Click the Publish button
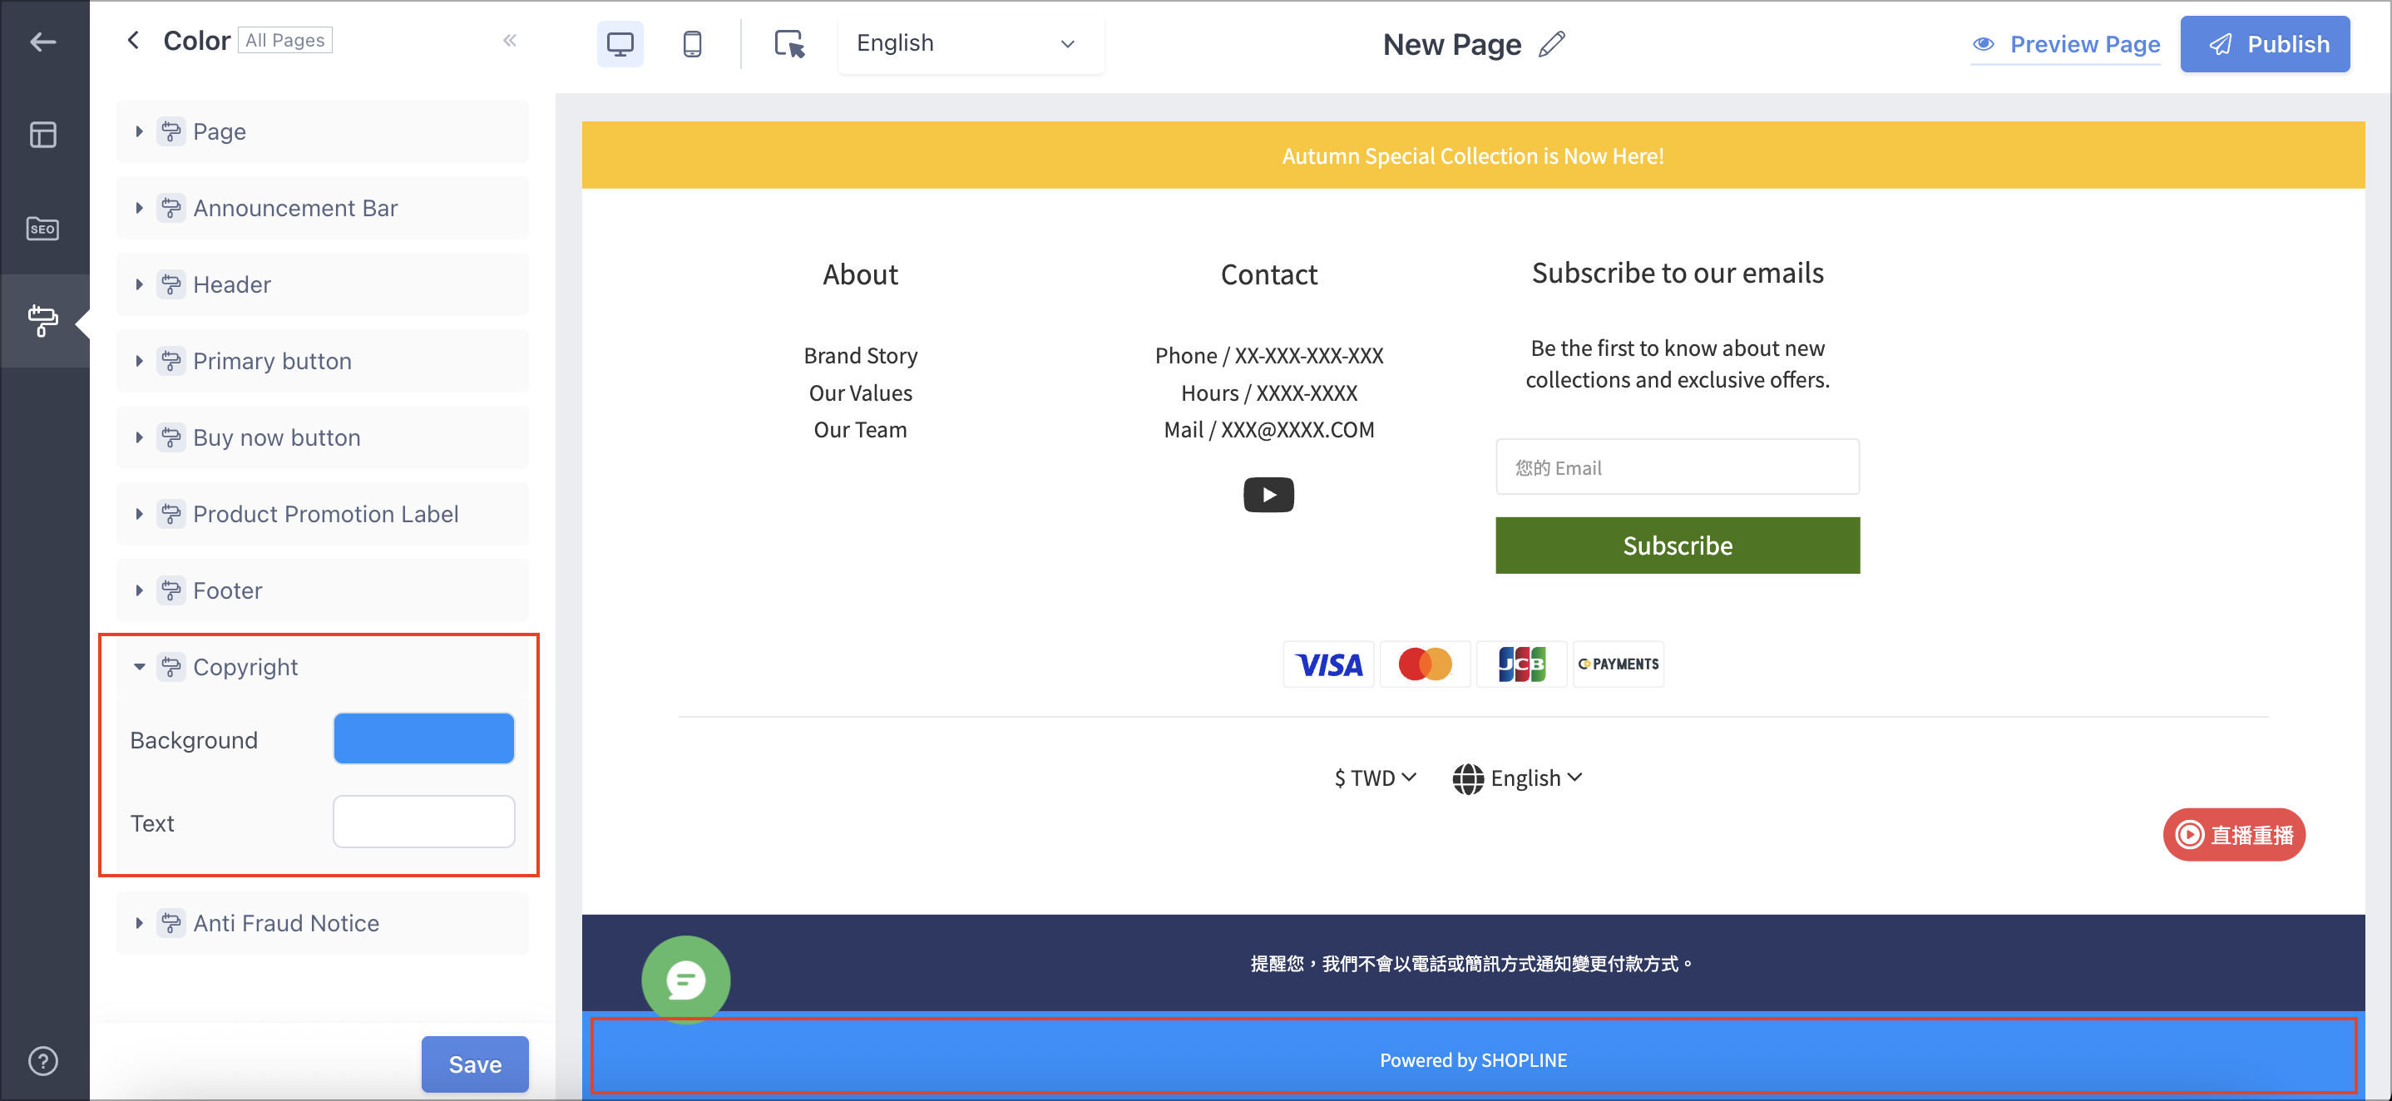 pos(2264,43)
